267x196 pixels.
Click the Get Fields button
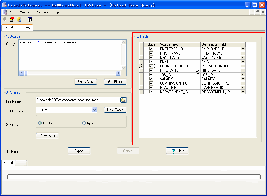pyautogui.click(x=115, y=82)
